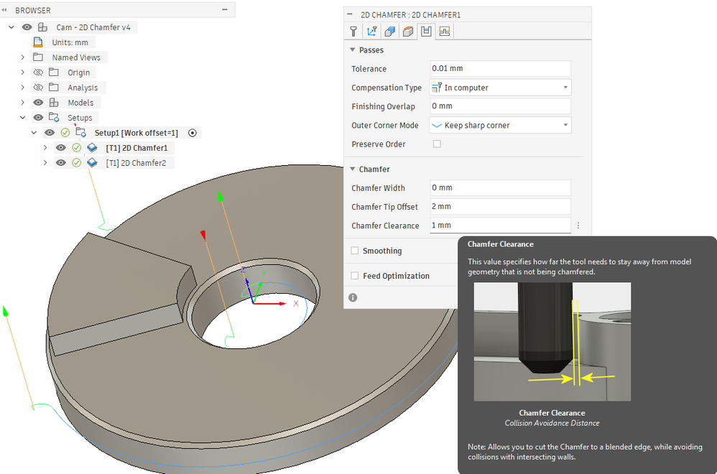The height and width of the screenshot is (474, 717).
Task: Open the Outer Corner Mode dropdown
Action: point(500,125)
